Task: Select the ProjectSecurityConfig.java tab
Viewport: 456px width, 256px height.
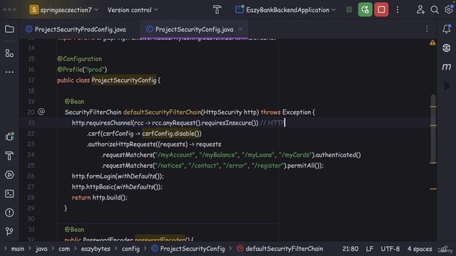Action: point(195,29)
